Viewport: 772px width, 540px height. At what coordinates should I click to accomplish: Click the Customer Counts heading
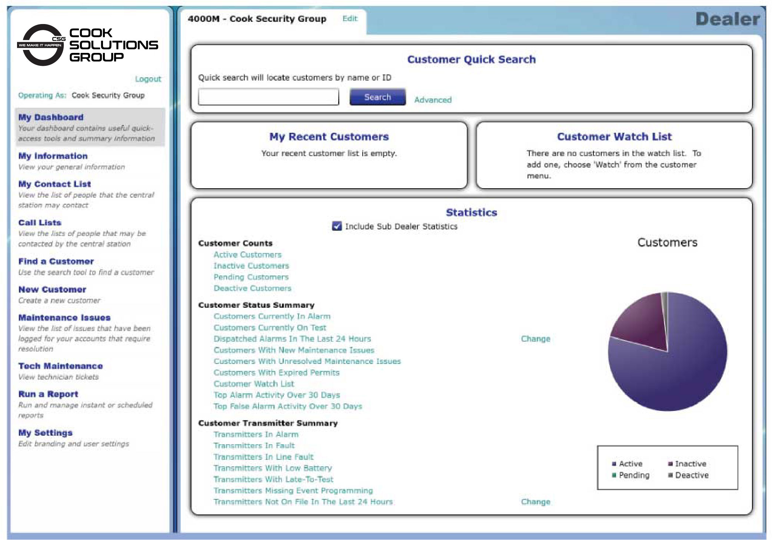click(x=235, y=243)
